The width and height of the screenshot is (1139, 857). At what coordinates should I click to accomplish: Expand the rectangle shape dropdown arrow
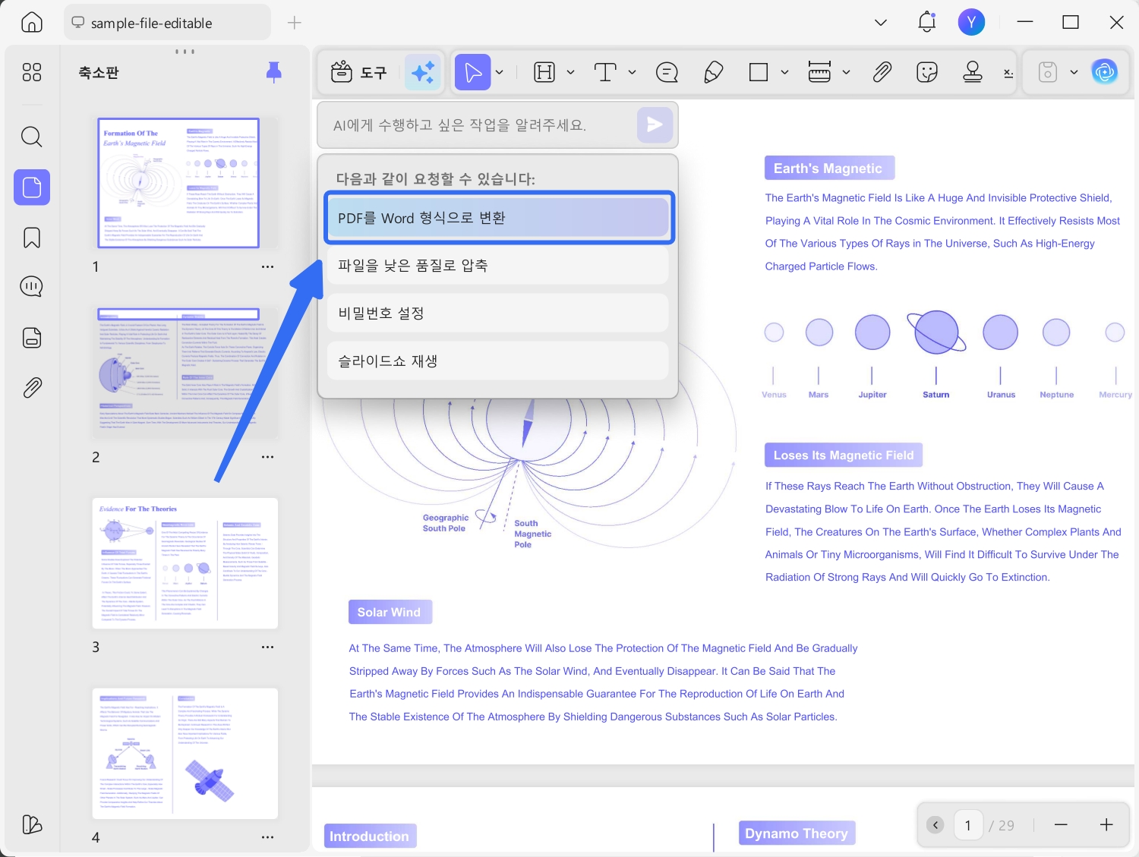pos(784,72)
